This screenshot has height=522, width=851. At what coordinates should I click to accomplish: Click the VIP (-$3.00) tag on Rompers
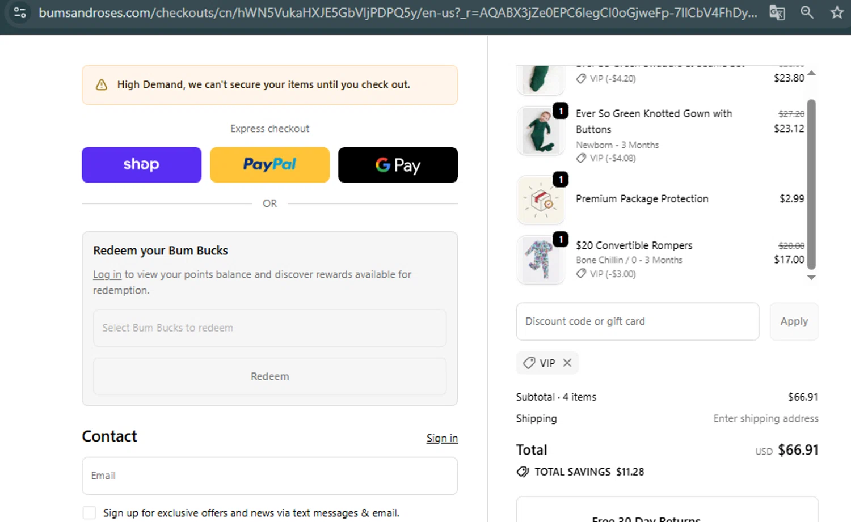[606, 274]
